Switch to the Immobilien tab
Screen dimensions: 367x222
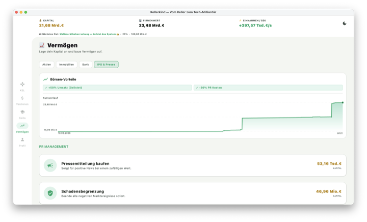click(x=66, y=65)
